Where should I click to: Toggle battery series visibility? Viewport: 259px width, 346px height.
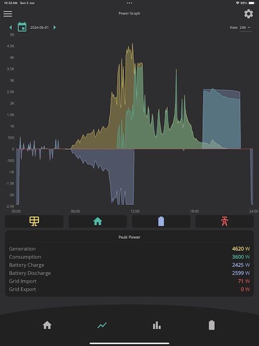pyautogui.click(x=161, y=221)
